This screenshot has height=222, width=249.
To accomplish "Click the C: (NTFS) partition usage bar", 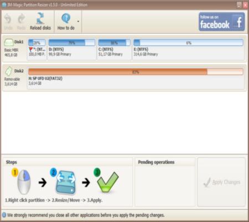I will (114, 43).
